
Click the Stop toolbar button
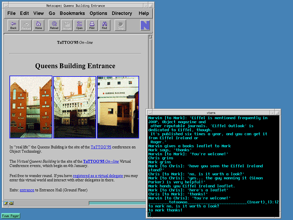tap(120, 25)
